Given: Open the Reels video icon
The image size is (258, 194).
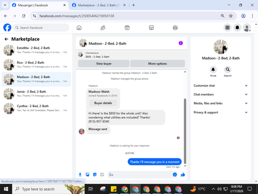Looking at the screenshot, I should (127, 27).
